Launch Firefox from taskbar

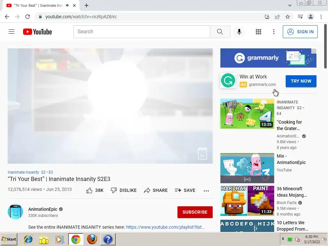point(92,239)
